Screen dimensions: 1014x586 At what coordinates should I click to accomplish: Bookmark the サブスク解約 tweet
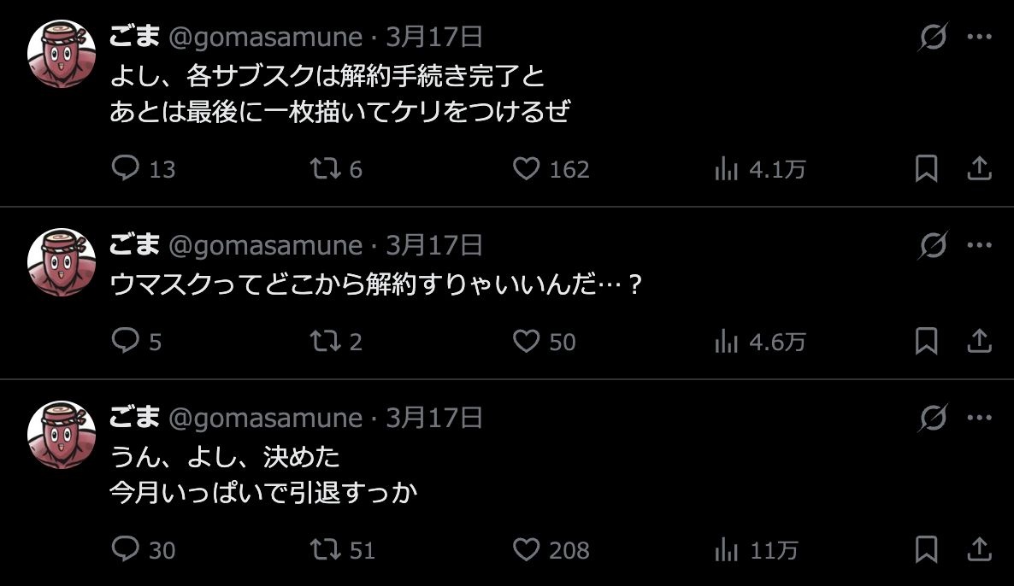tap(926, 168)
